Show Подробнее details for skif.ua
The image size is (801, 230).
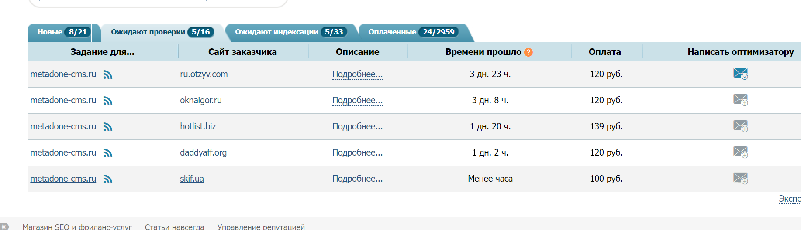coord(357,179)
